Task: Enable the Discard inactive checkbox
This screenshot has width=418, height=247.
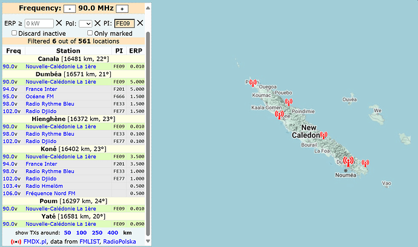Action: [x=15, y=33]
